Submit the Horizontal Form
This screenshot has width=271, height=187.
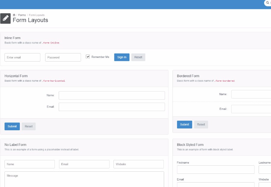(x=12, y=126)
